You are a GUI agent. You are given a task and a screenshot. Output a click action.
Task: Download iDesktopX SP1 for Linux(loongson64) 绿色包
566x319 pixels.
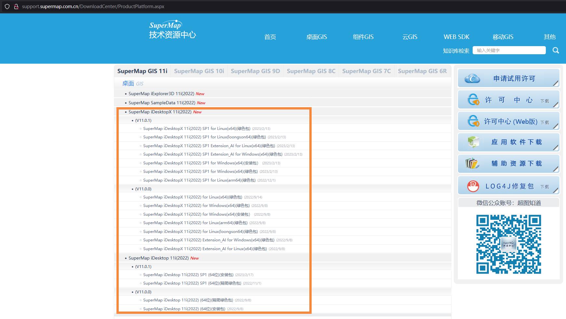205,137
